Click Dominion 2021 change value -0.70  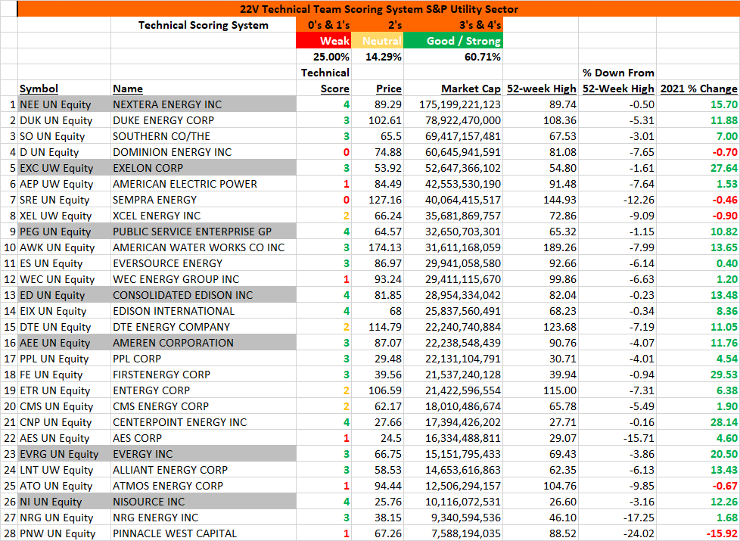(x=698, y=152)
